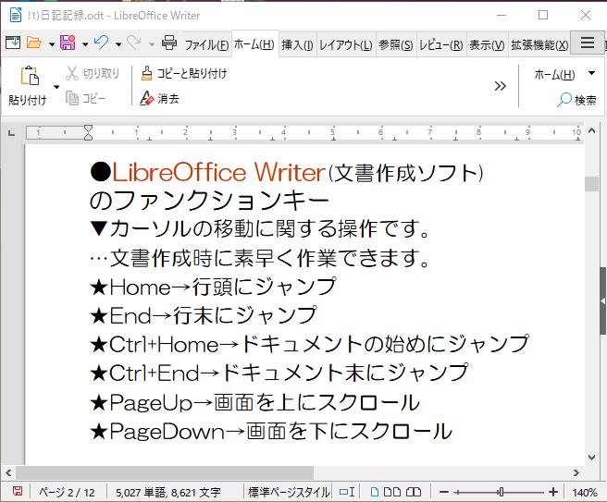This screenshot has width=607, height=502.
Task: Switch to the レイアウト(L) tab
Action: pyautogui.click(x=345, y=45)
